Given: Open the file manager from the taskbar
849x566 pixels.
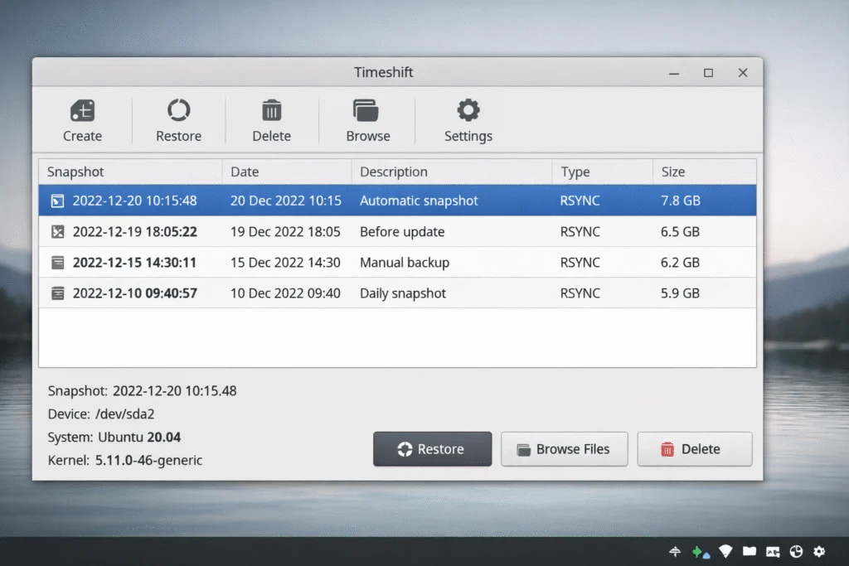Looking at the screenshot, I should [750, 550].
